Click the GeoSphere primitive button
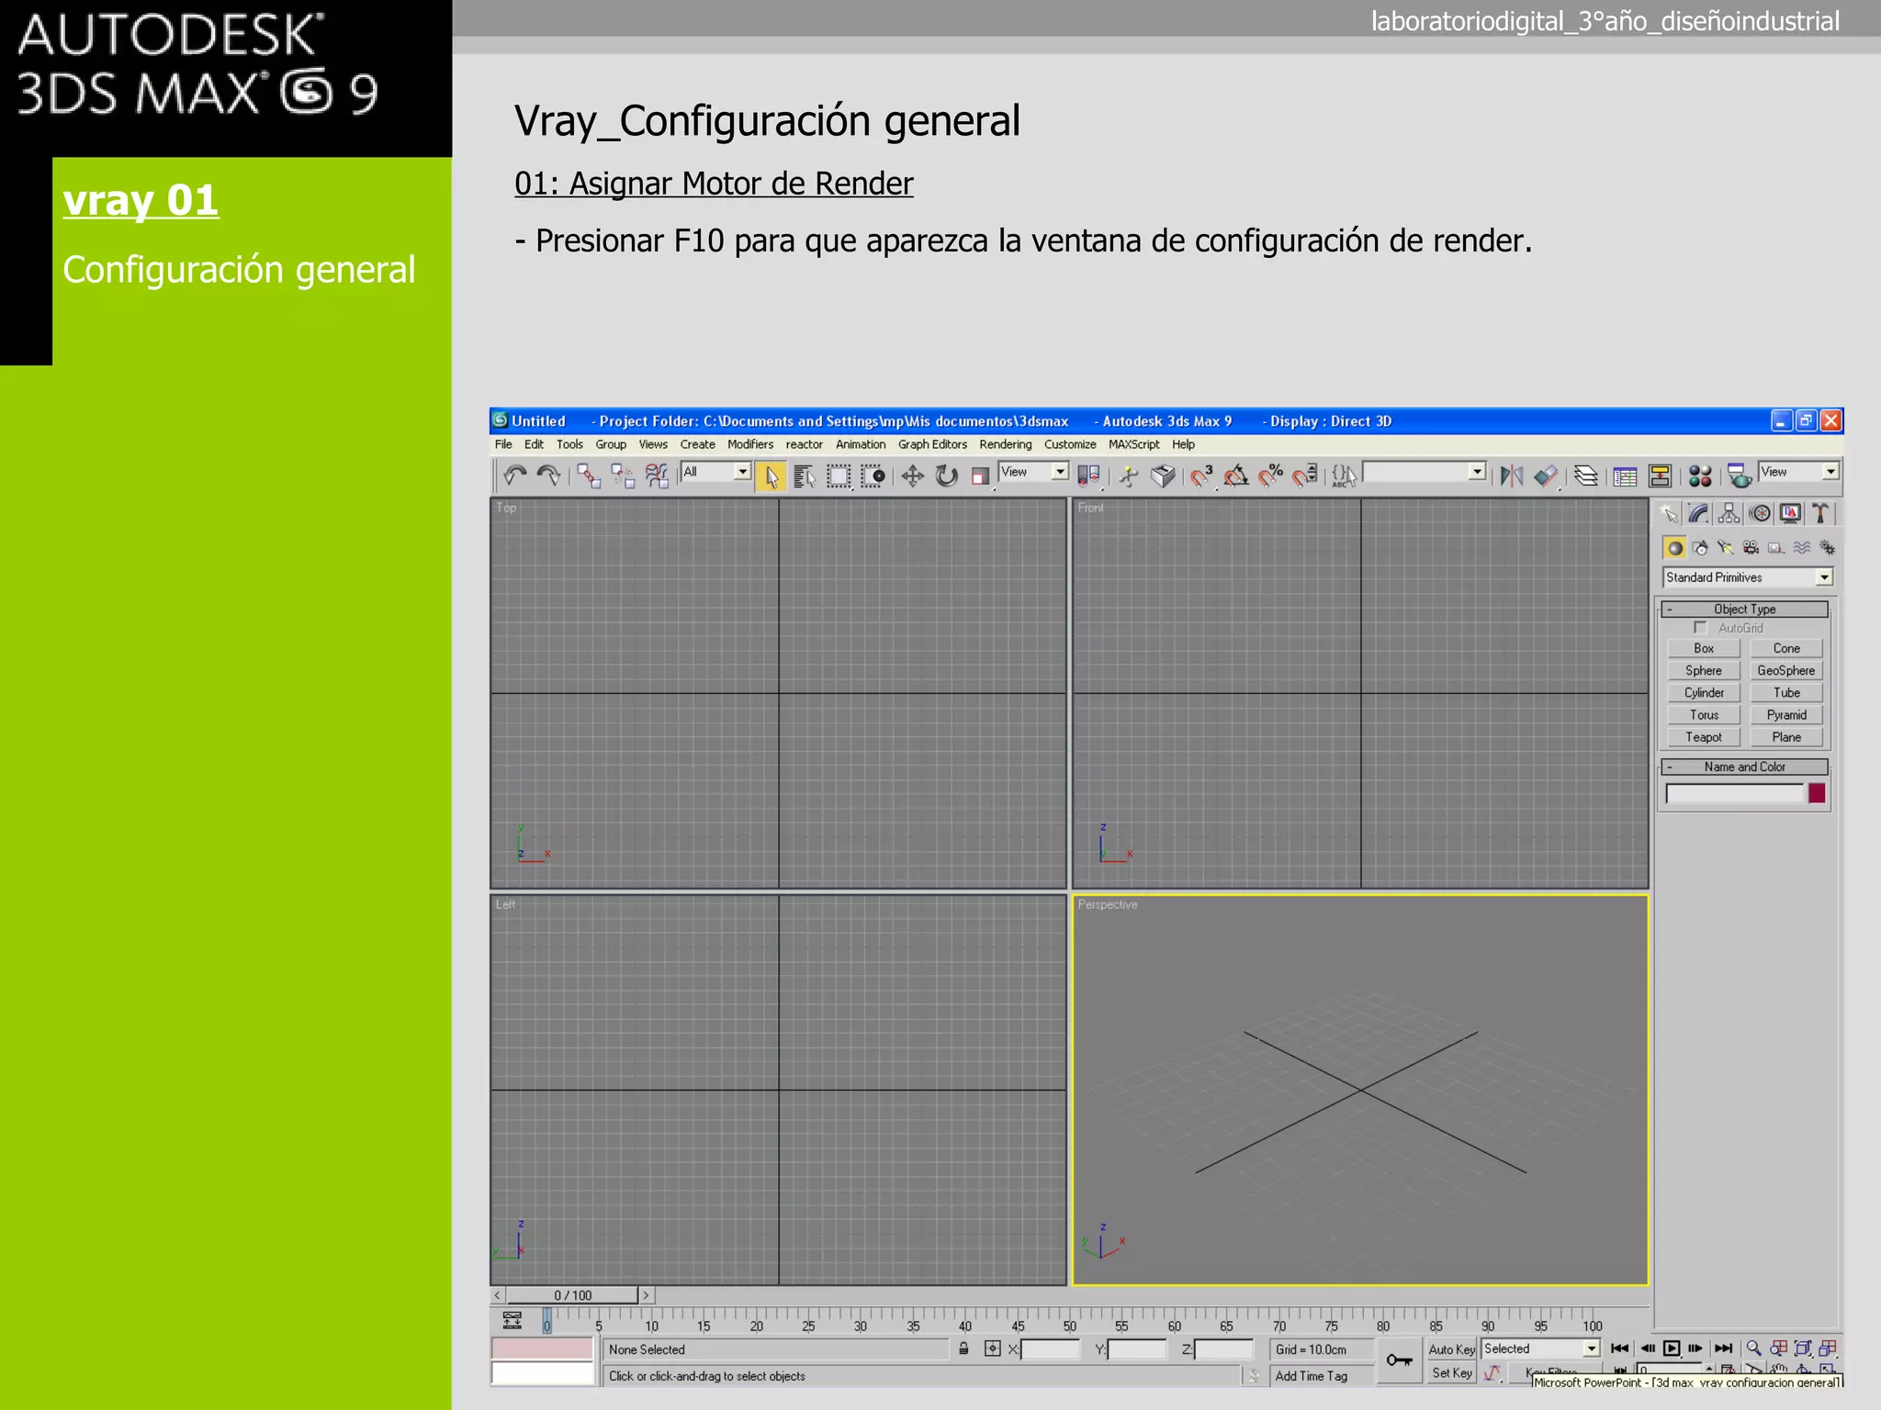 (x=1786, y=671)
